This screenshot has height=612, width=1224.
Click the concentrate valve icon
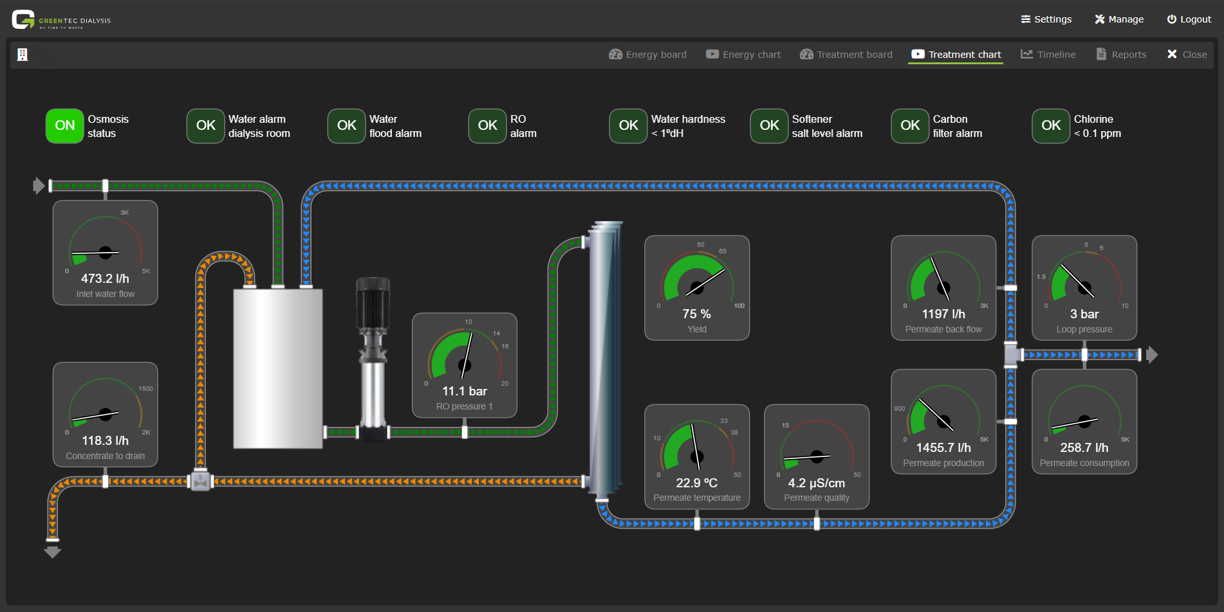click(x=201, y=481)
